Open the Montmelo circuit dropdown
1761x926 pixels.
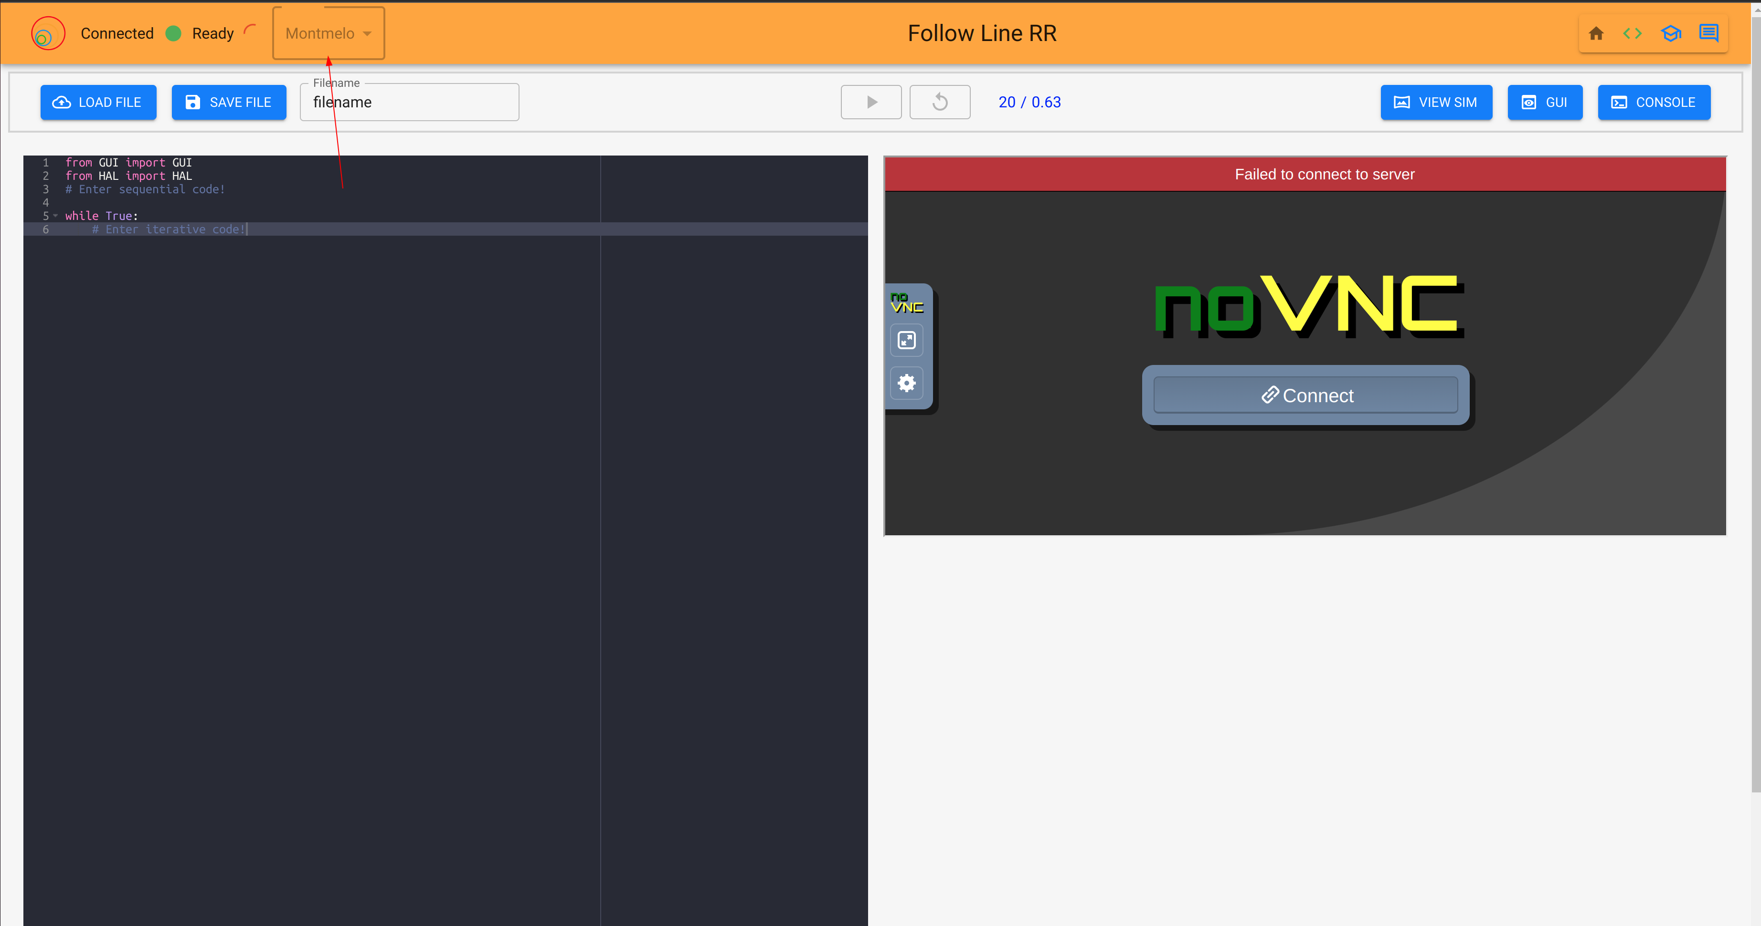[x=328, y=33]
